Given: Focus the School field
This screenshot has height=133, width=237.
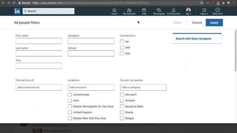Looking at the screenshot, I should (x=91, y=53).
